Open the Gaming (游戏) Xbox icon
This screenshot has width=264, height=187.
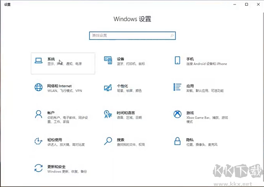[177, 114]
